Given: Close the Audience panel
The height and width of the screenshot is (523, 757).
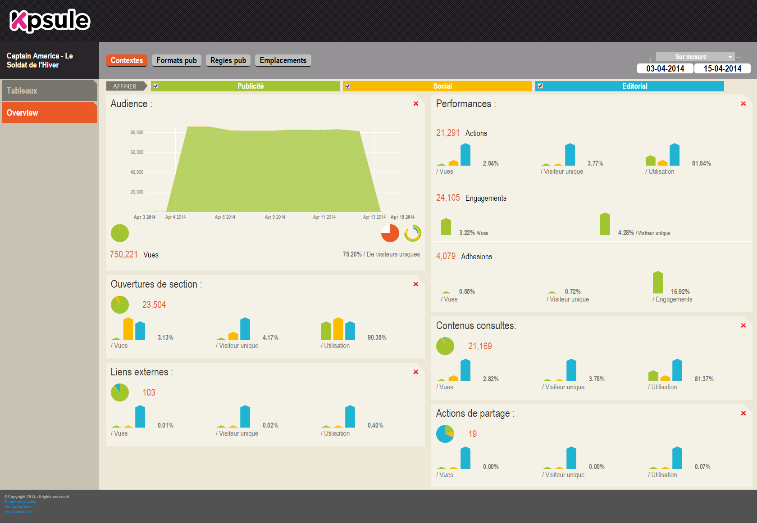Looking at the screenshot, I should click(415, 104).
